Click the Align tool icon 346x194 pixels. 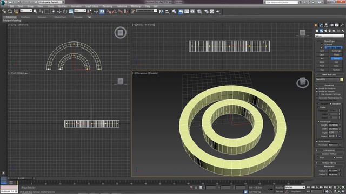point(167,11)
